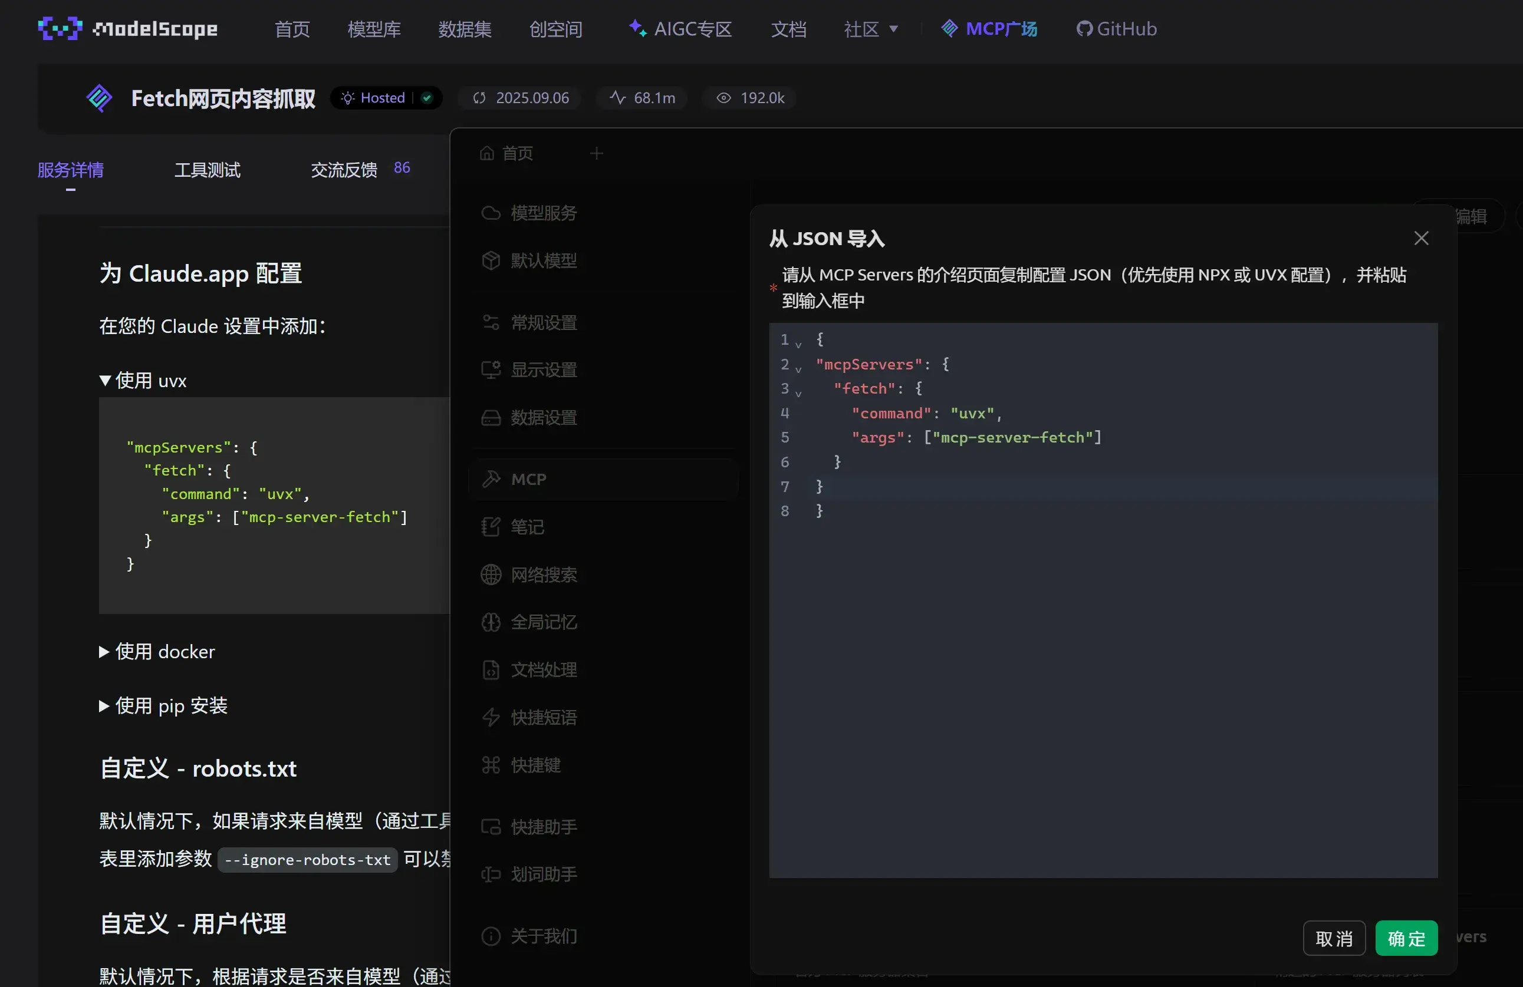Open 数据设置 drive icon
Image resolution: width=1523 pixels, height=987 pixels.
[491, 418]
